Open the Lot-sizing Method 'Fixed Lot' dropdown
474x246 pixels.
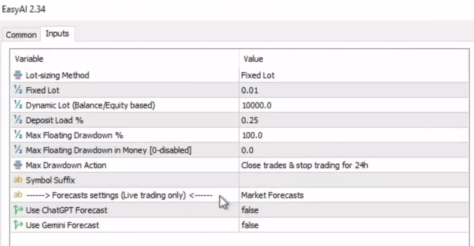[258, 75]
